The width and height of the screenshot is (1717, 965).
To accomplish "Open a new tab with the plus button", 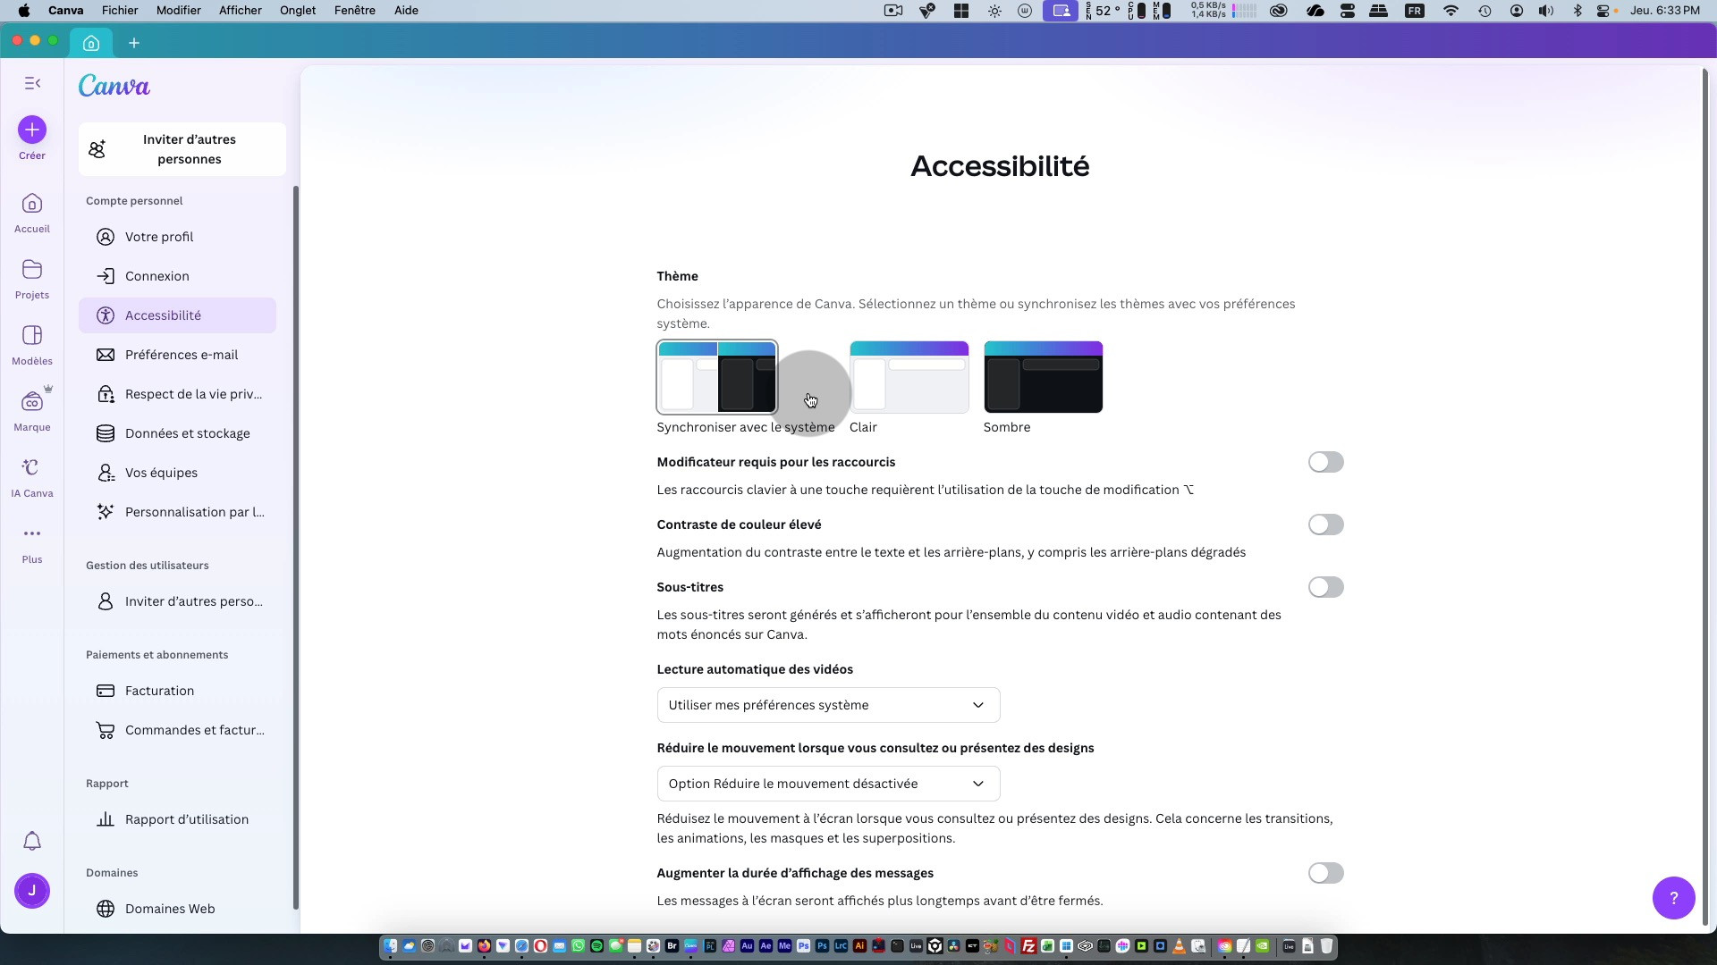I will (x=134, y=43).
